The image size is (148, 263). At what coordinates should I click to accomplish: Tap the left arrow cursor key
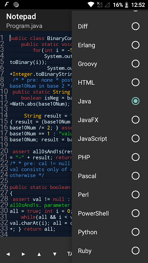pos(8,254)
